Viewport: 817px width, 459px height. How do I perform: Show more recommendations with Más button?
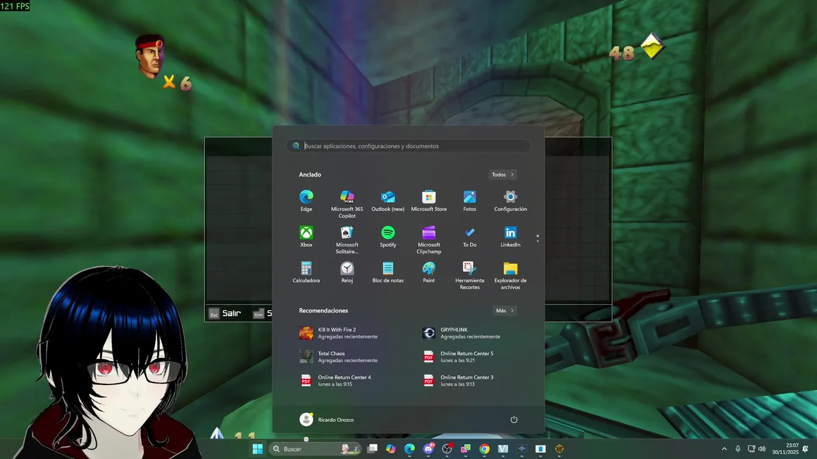505,310
